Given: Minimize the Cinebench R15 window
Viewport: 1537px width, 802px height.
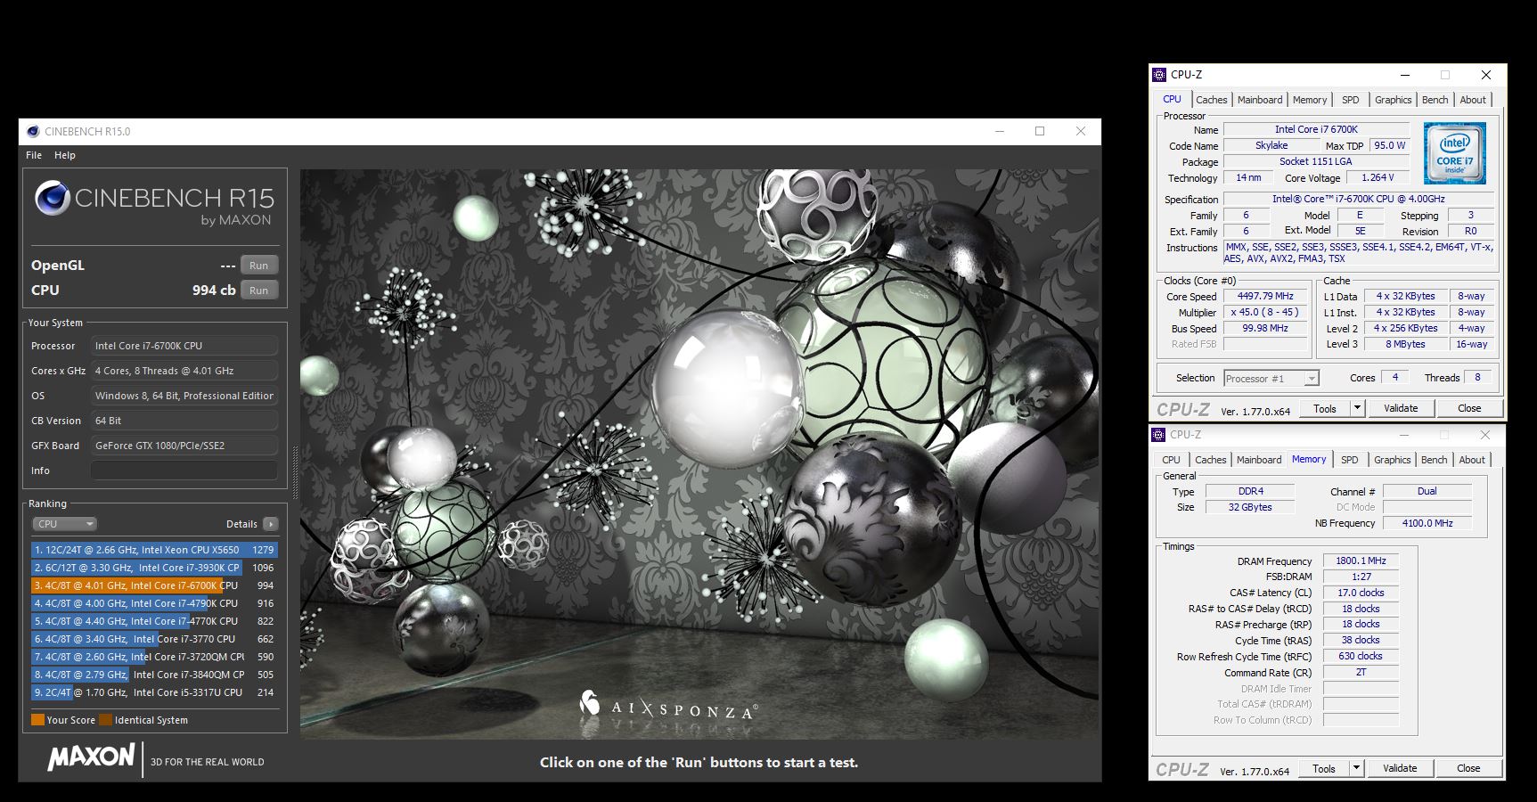Looking at the screenshot, I should 1000,131.
